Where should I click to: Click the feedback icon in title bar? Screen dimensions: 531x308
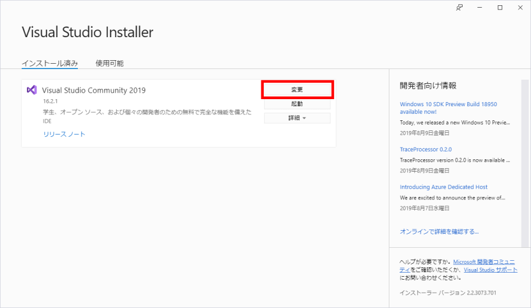pos(459,8)
